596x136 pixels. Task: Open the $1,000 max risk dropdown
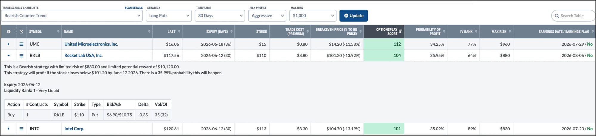click(x=313, y=16)
